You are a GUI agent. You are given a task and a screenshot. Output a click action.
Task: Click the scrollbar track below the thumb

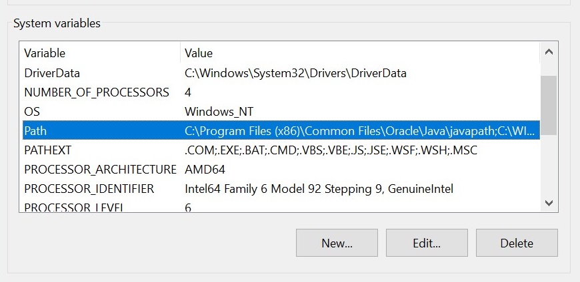coord(549,164)
